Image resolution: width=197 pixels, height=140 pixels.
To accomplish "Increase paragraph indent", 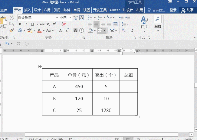I will click(127, 18).
